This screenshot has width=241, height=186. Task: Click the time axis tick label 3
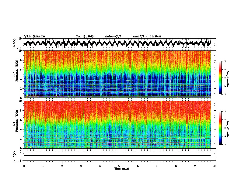pyautogui.click(x=81, y=166)
